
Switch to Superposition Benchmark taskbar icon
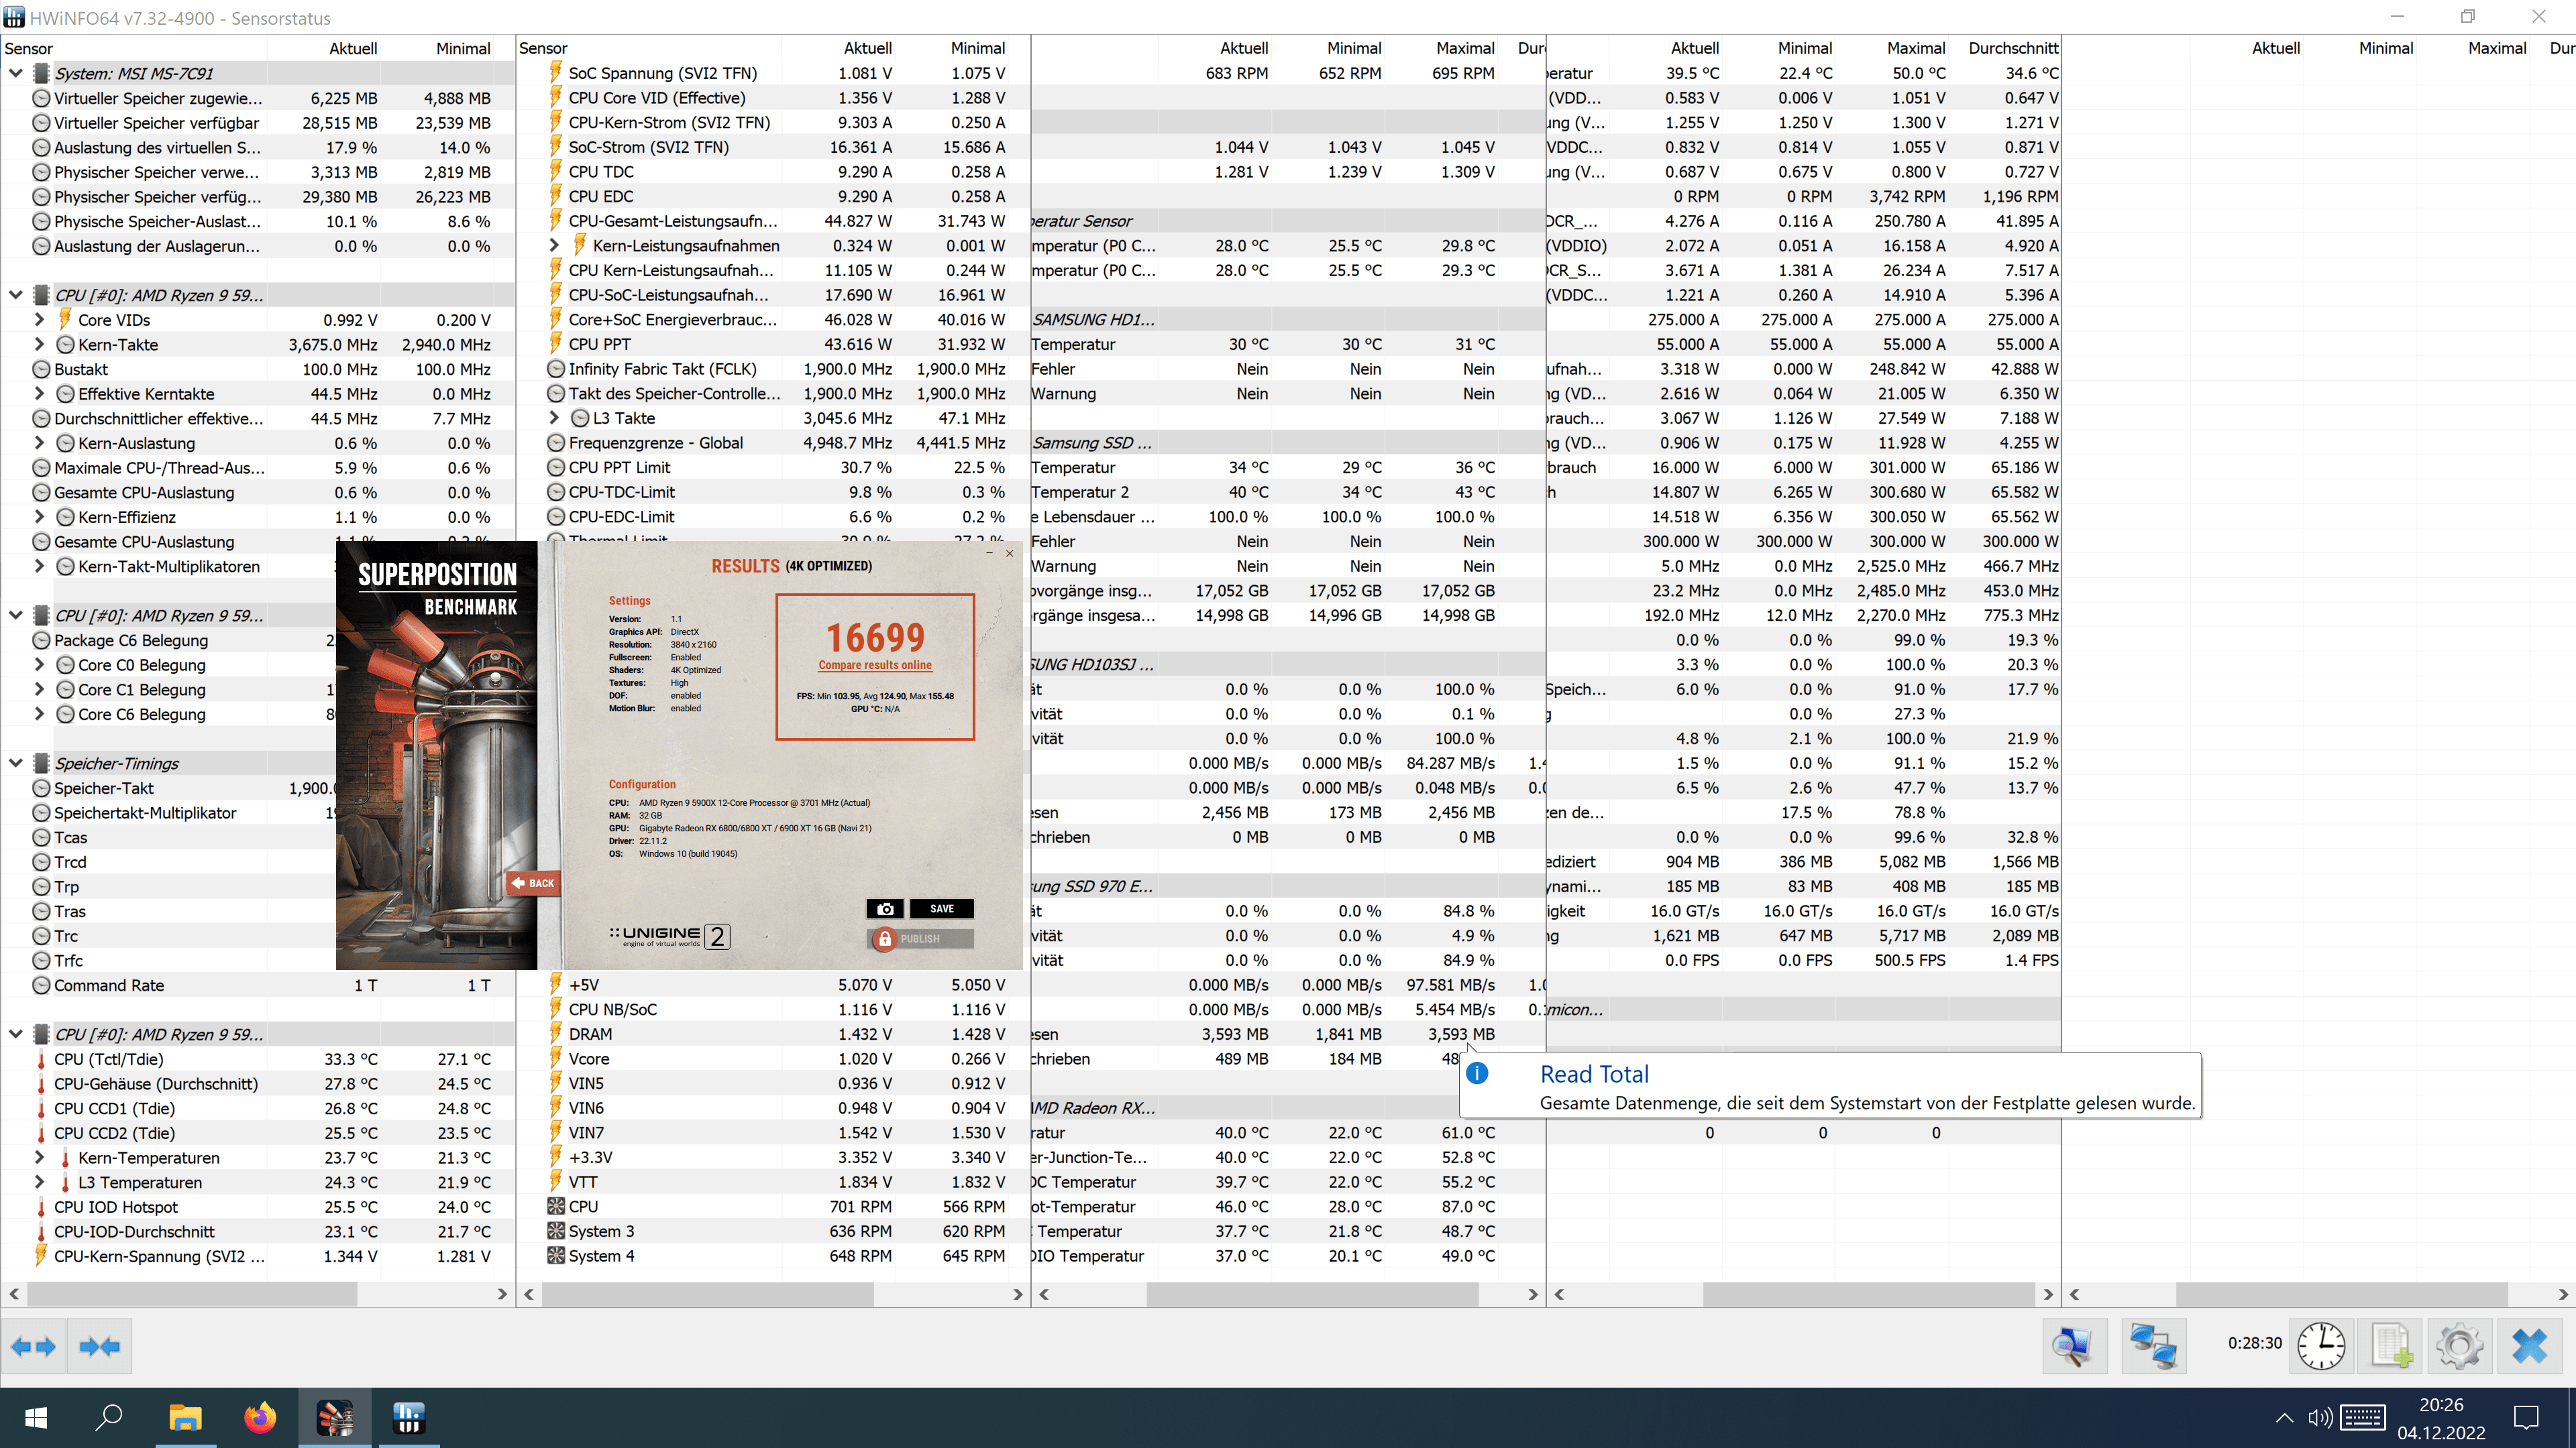pyautogui.click(x=335, y=1417)
